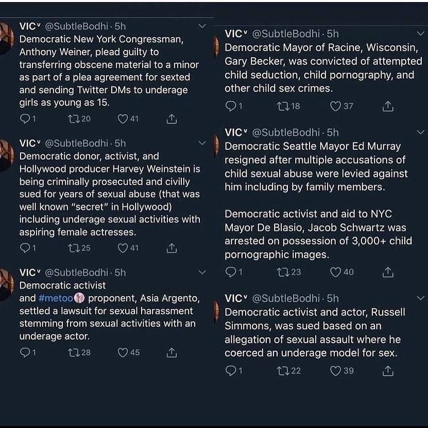Open the chevron menu on Russell Simmons tweet
This screenshot has height=428, width=428.
pyautogui.click(x=421, y=298)
